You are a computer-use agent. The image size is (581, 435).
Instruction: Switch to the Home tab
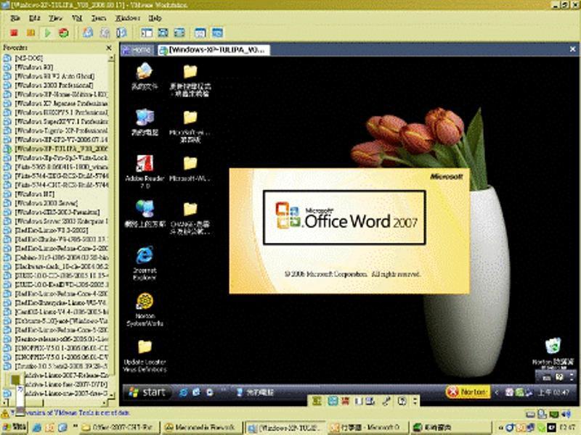tap(137, 50)
